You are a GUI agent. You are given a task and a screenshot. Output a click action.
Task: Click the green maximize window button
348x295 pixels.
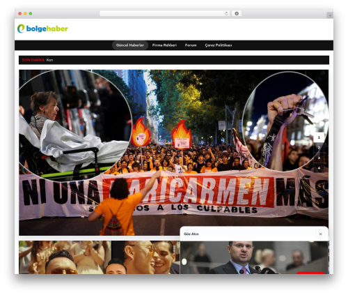point(31,14)
